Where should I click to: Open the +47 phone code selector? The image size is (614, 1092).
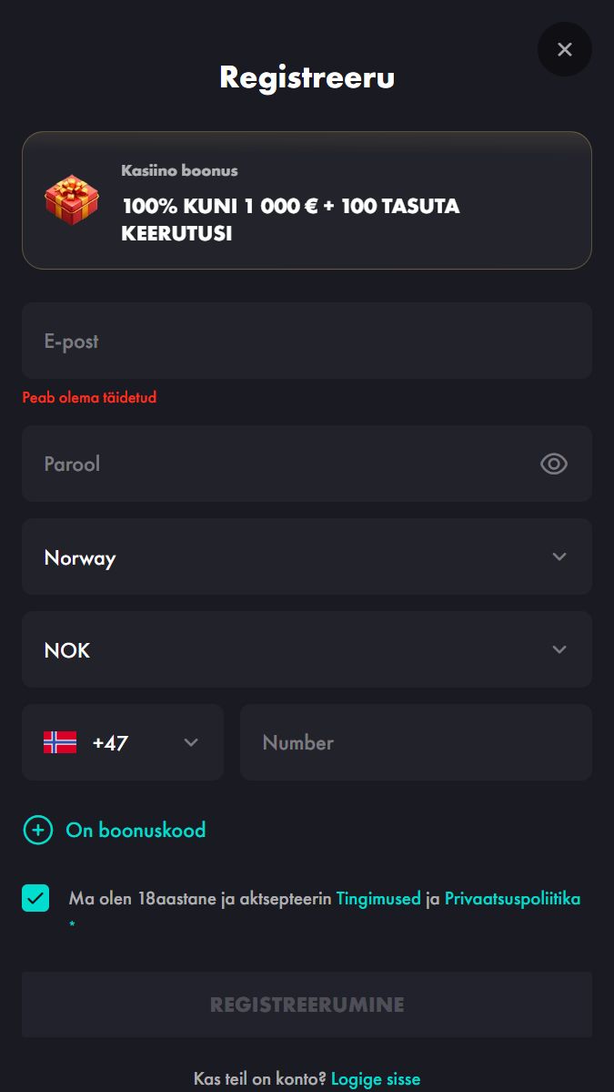tap(123, 742)
